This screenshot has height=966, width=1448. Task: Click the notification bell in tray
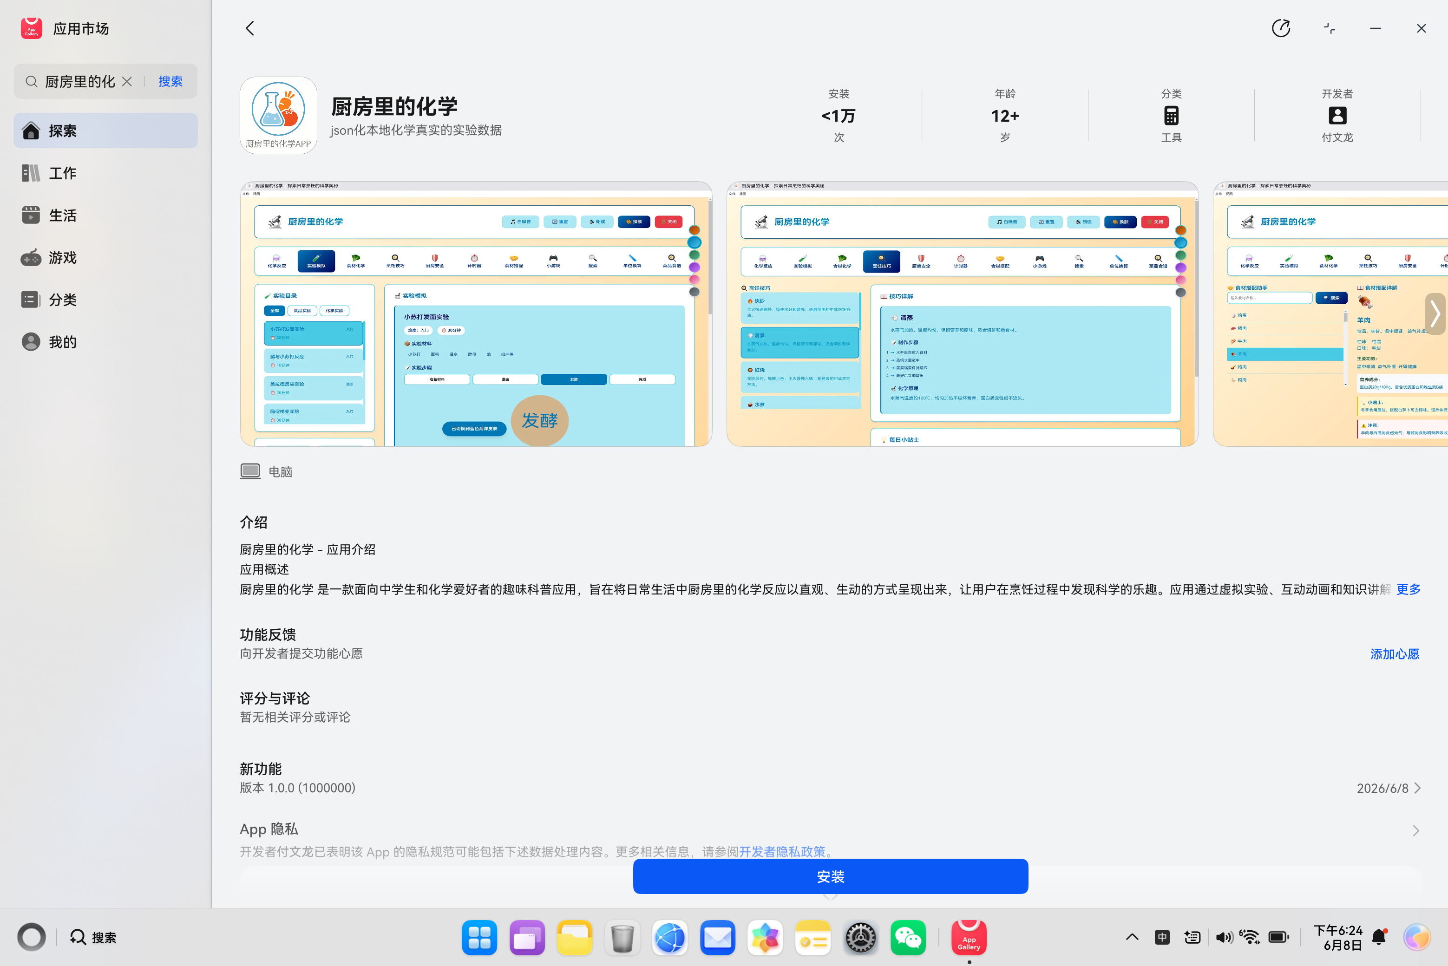(1379, 937)
